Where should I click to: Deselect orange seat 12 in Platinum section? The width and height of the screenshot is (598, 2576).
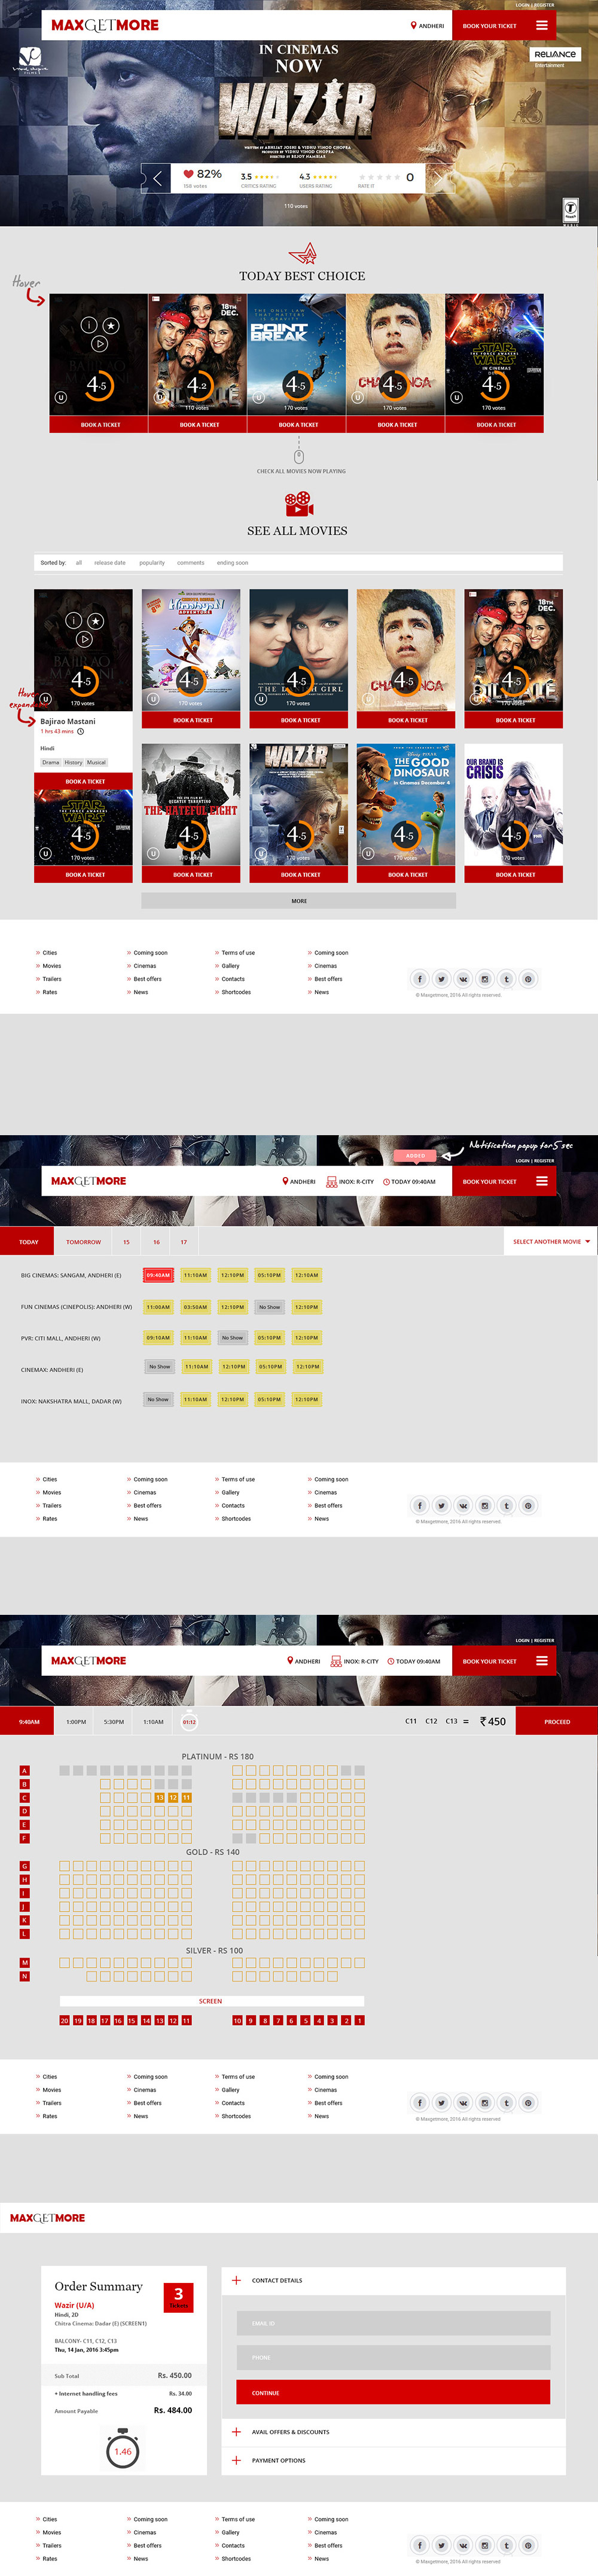pos(173,1797)
